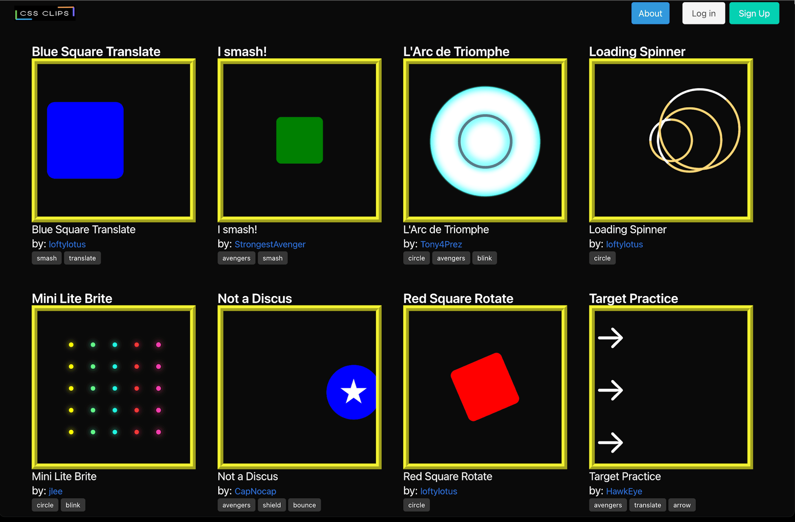Open StrongestAvenger author profile

click(270, 244)
